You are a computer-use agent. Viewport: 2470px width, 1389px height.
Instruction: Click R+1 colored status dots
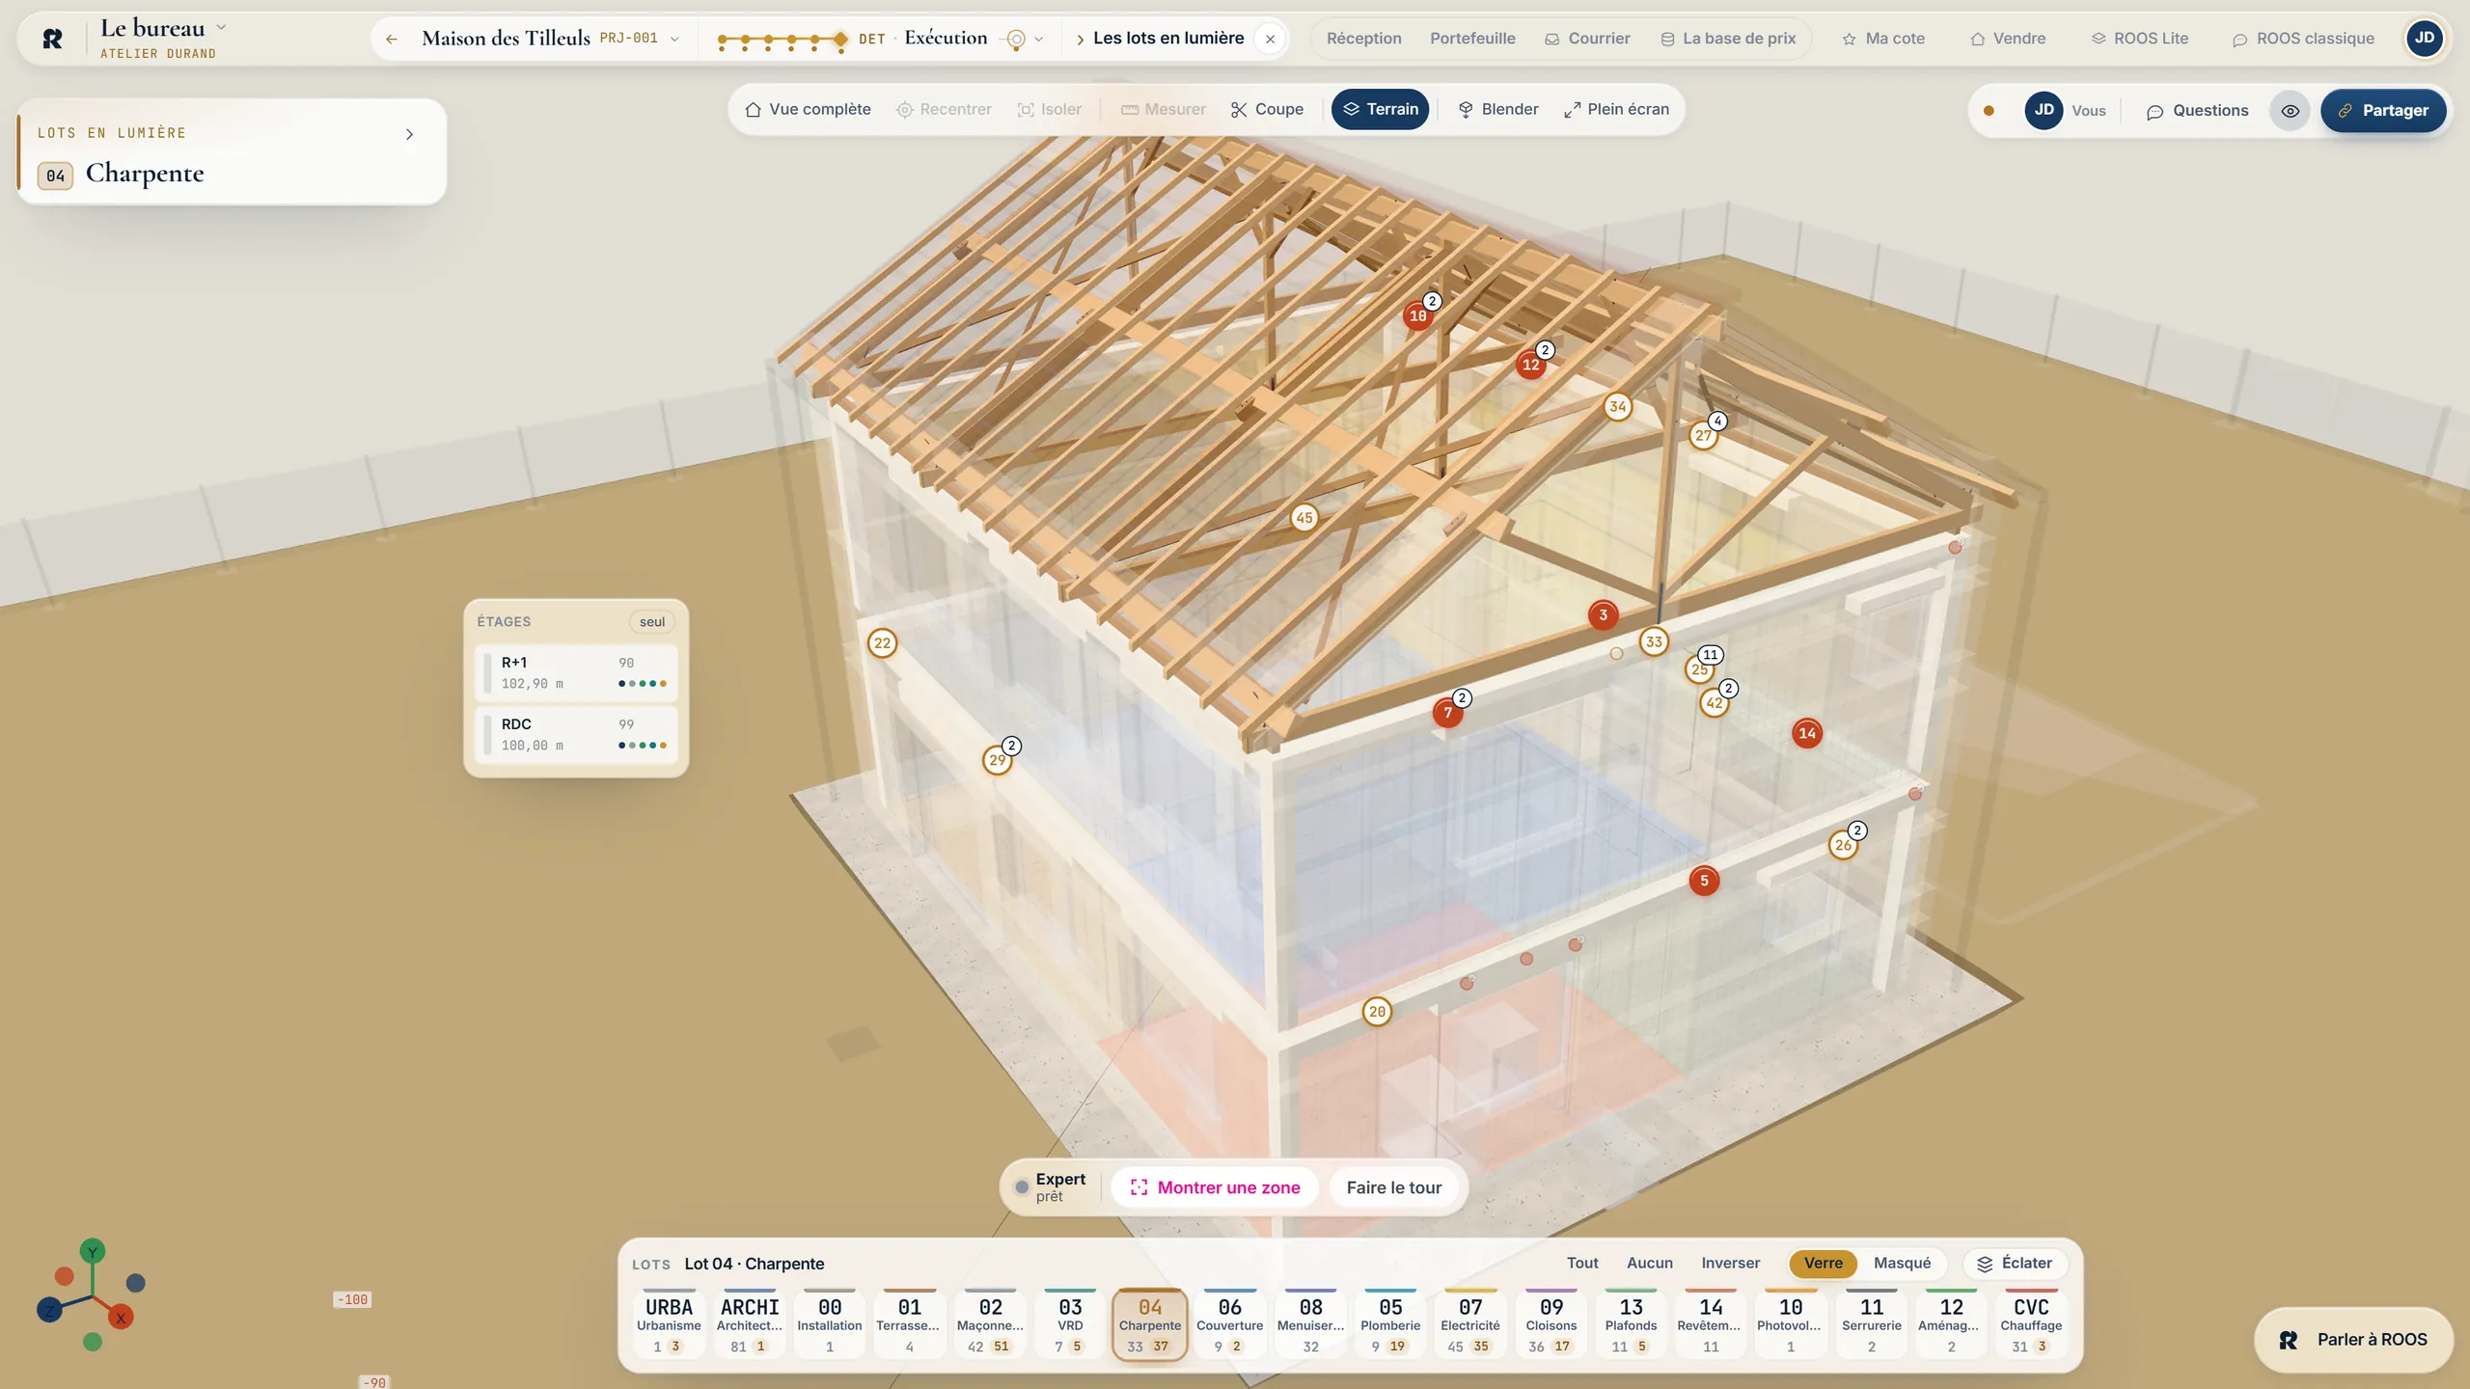pyautogui.click(x=643, y=684)
